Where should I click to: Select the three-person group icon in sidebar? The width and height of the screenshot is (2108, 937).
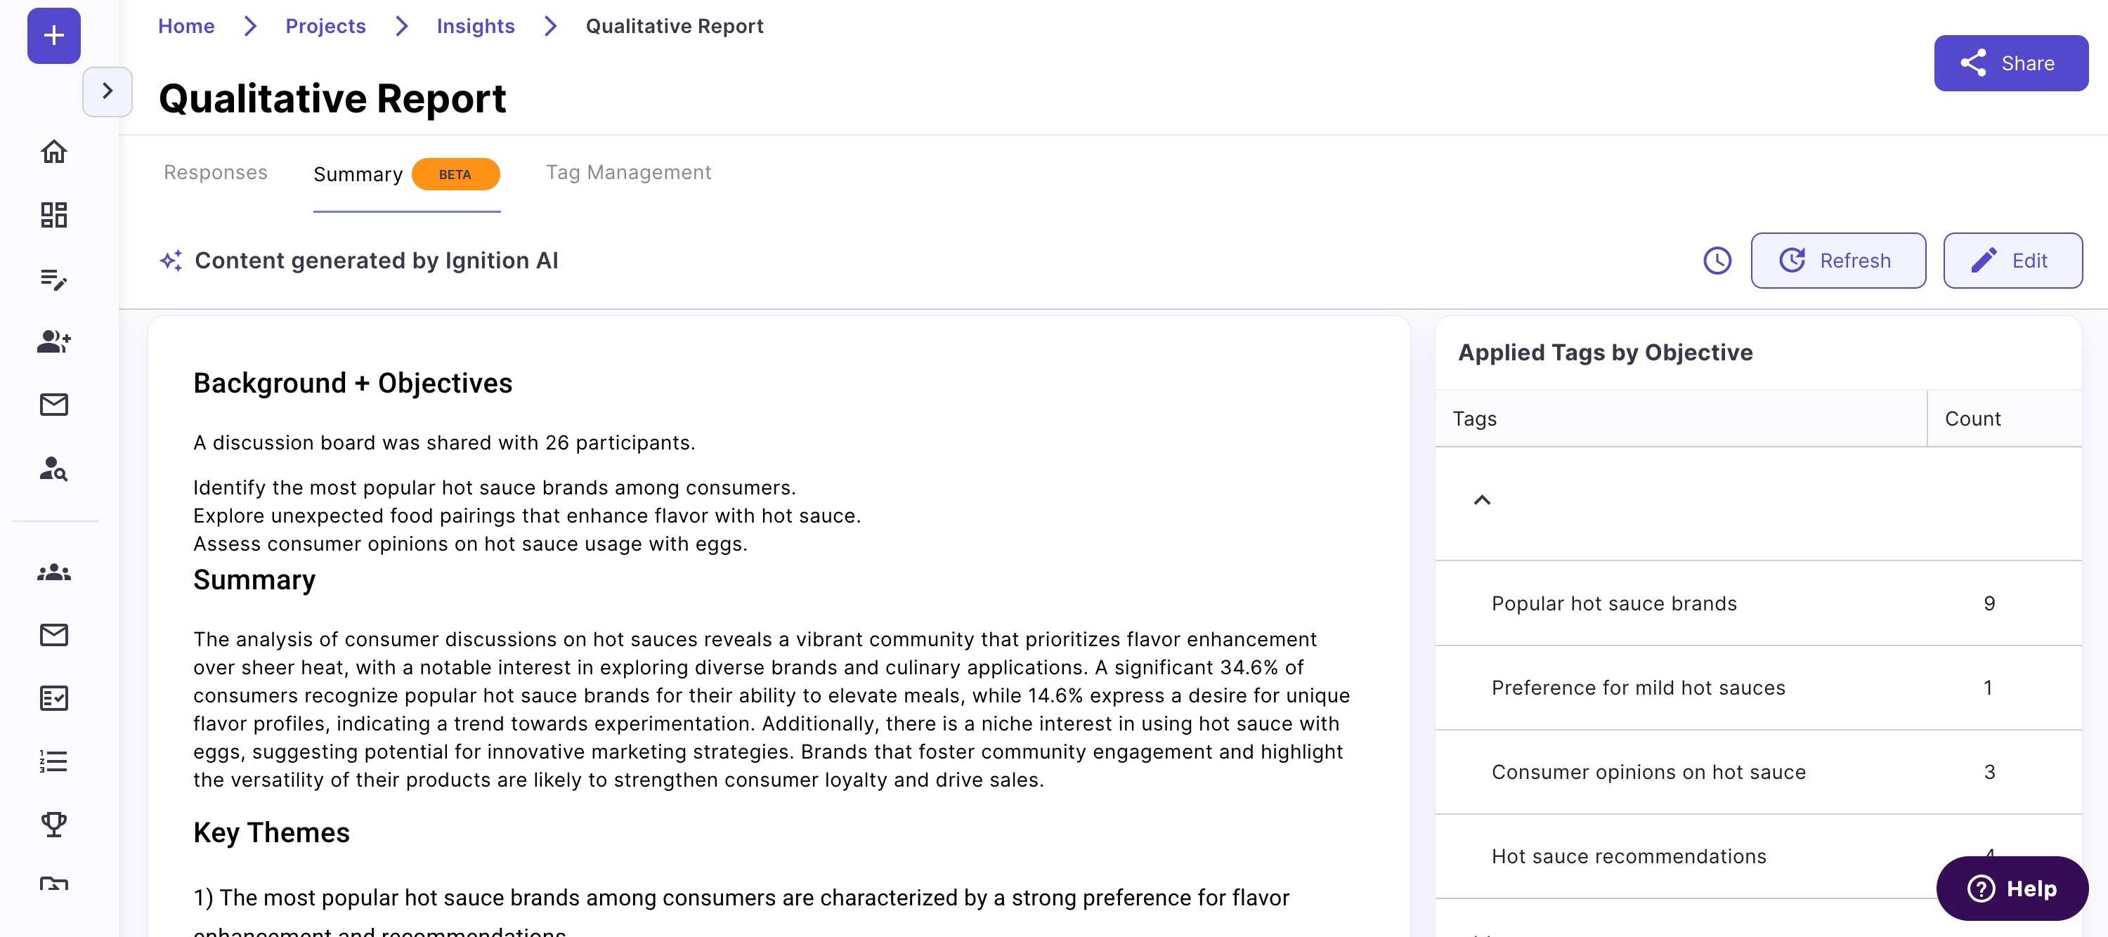pyautogui.click(x=54, y=572)
